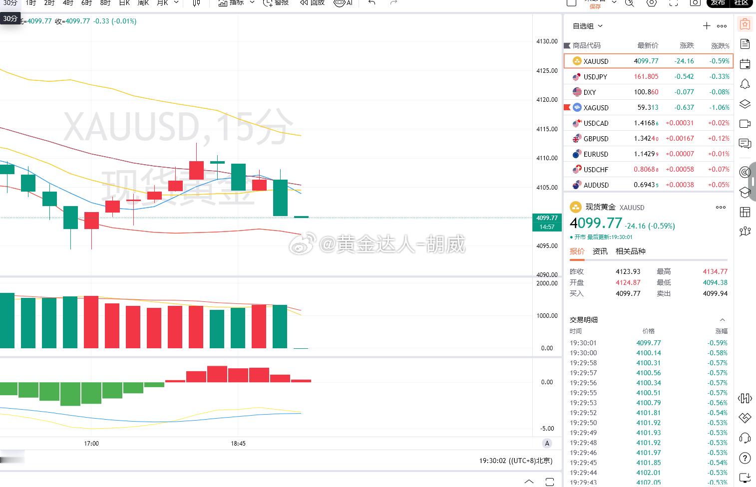Click the right sidebar collapse handle

[x=753, y=181]
